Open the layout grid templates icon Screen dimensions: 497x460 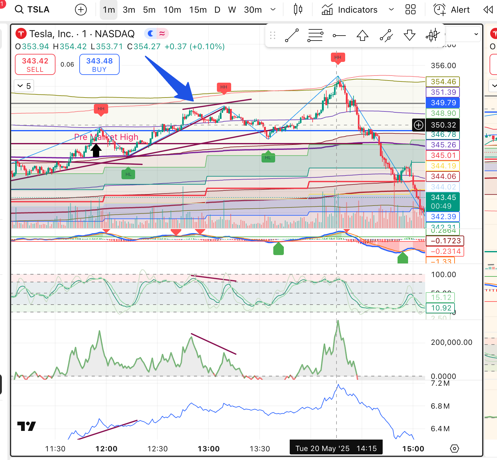pos(410,10)
